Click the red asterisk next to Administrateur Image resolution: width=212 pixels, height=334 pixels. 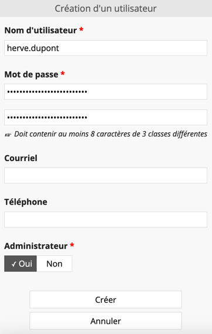[x=72, y=245]
